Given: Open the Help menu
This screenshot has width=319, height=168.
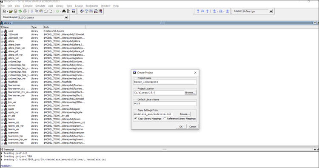Looking at the screenshot, I should (x=116, y=6).
